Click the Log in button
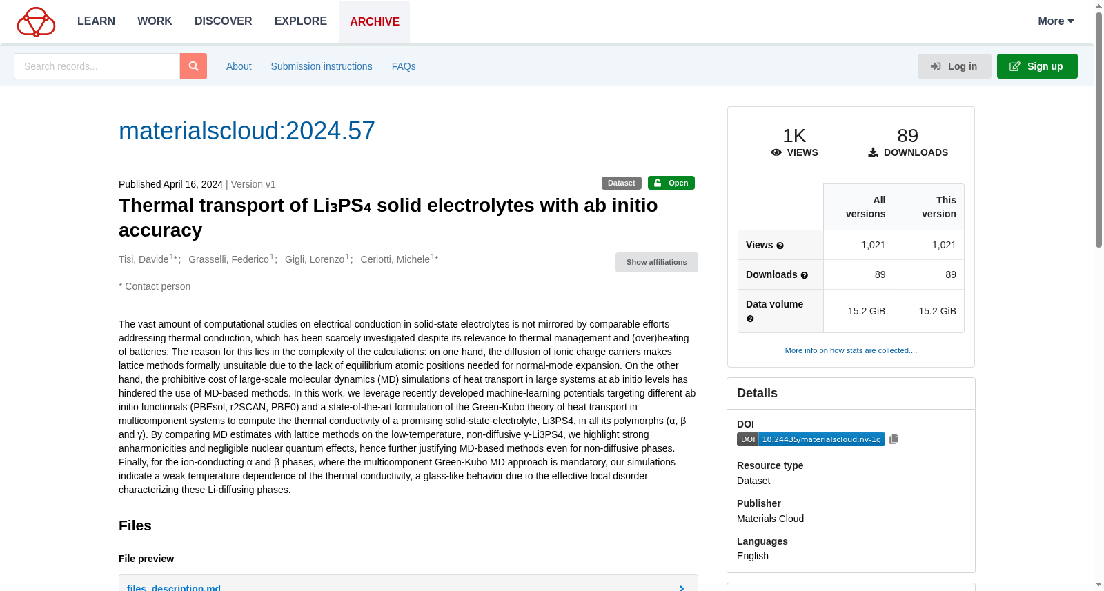The width and height of the screenshot is (1104, 591). (954, 66)
